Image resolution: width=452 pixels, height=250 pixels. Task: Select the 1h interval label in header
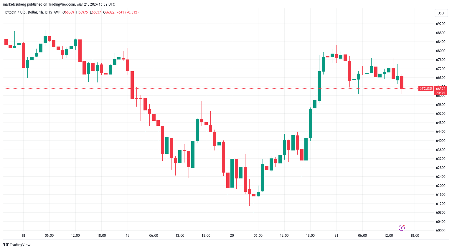coord(41,12)
